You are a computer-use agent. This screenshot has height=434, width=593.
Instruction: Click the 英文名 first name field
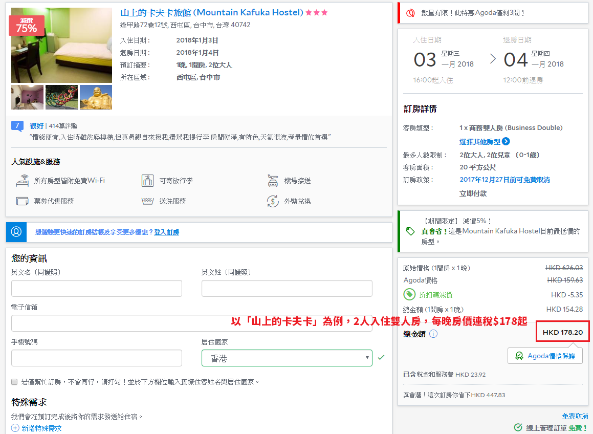pos(97,288)
